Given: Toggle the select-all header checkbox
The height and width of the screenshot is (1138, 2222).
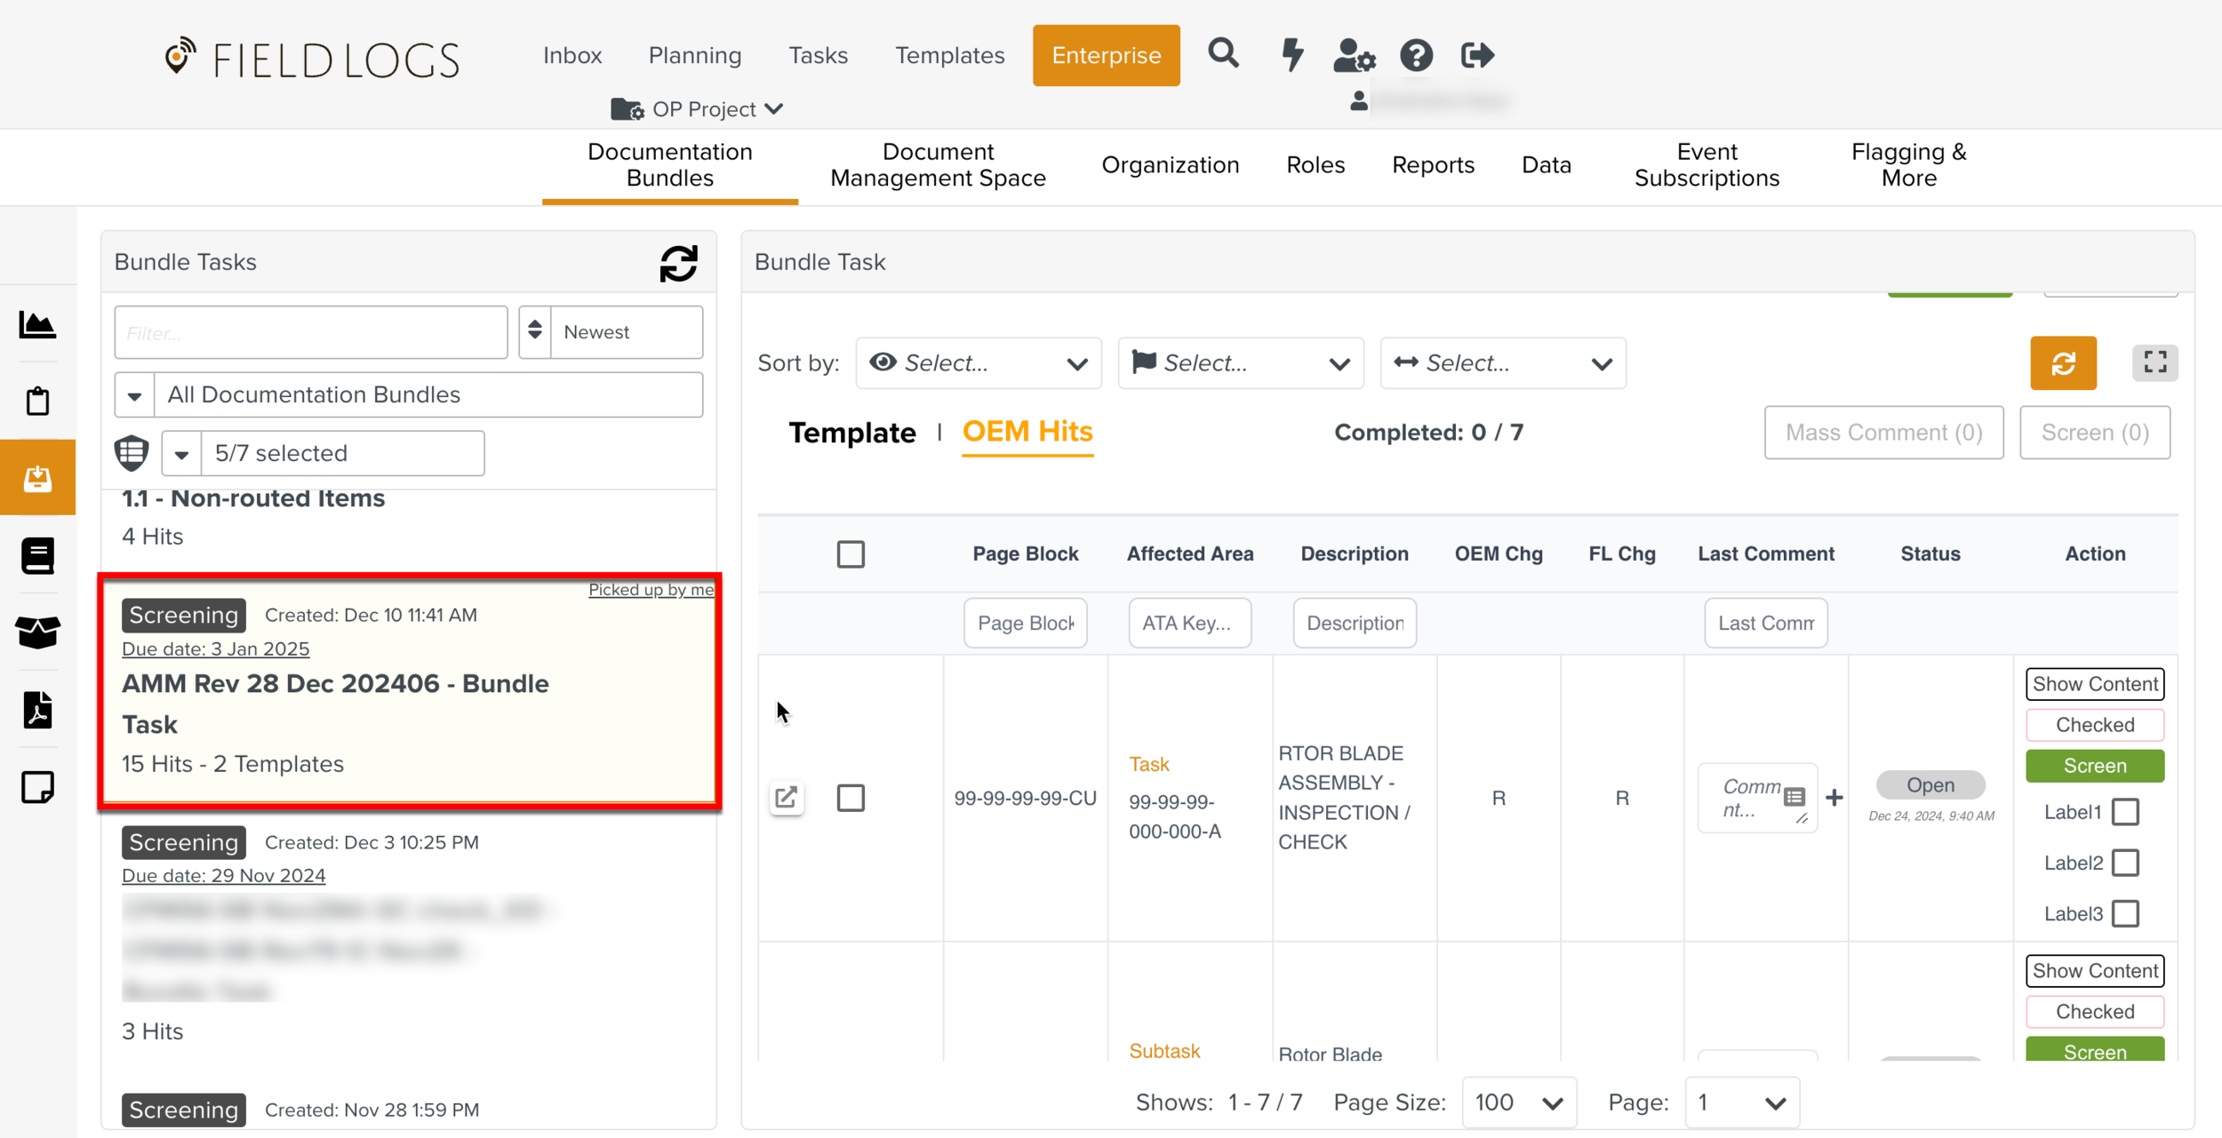Looking at the screenshot, I should (851, 553).
